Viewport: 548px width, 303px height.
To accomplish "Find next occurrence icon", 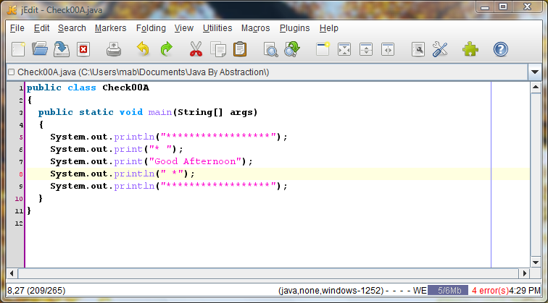I will 292,49.
